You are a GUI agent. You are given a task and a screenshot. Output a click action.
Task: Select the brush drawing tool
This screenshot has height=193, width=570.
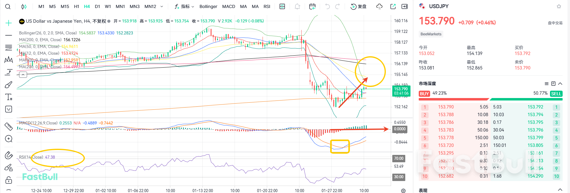[9, 85]
